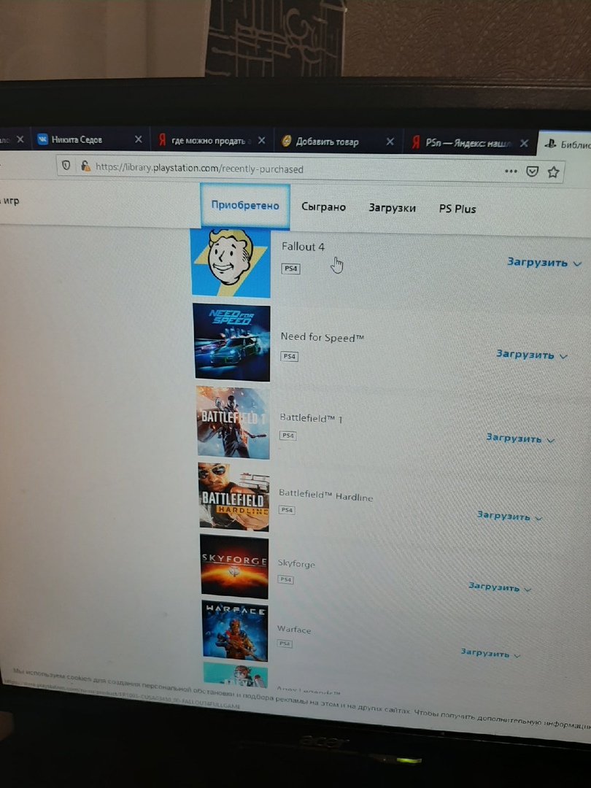Click the Save to Pocket icon

532,172
